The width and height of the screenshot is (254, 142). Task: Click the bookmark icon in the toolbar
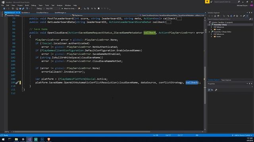[x=98, y=9]
